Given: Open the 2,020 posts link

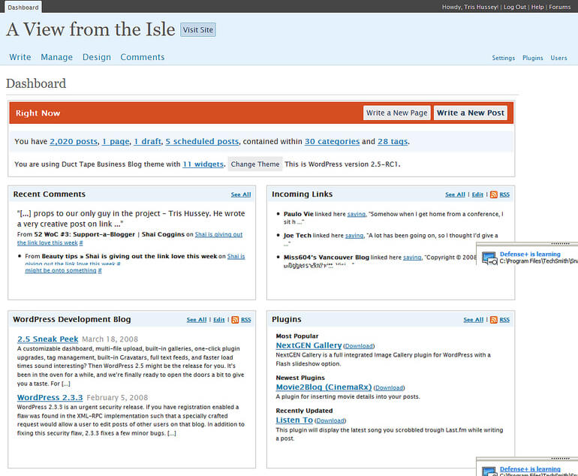Looking at the screenshot, I should 74,142.
